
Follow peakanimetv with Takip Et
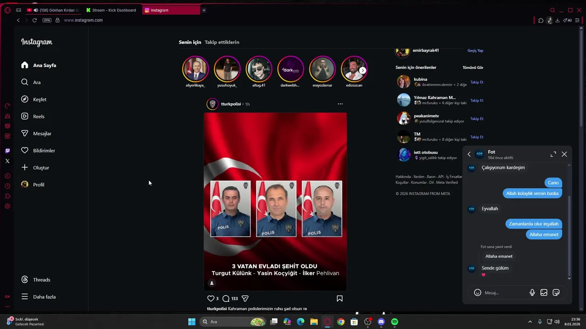click(x=477, y=119)
